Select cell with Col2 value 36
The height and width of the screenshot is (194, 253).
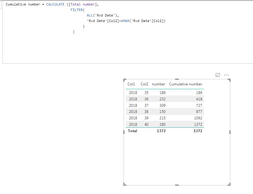[x=146, y=99]
